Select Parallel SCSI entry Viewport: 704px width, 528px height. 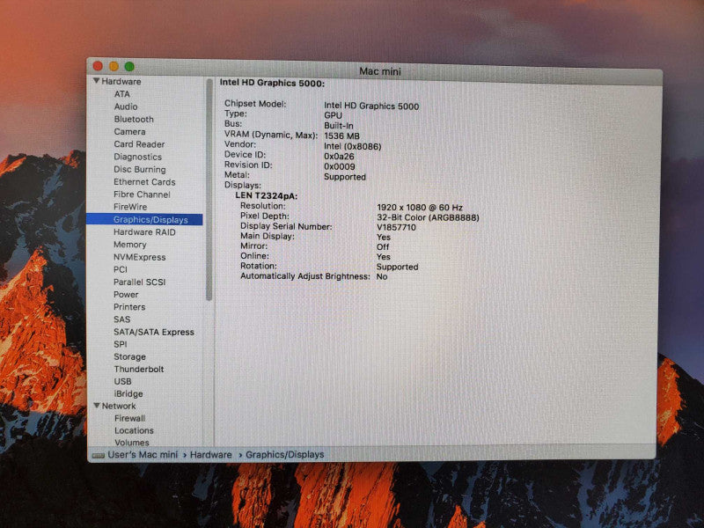(x=140, y=282)
